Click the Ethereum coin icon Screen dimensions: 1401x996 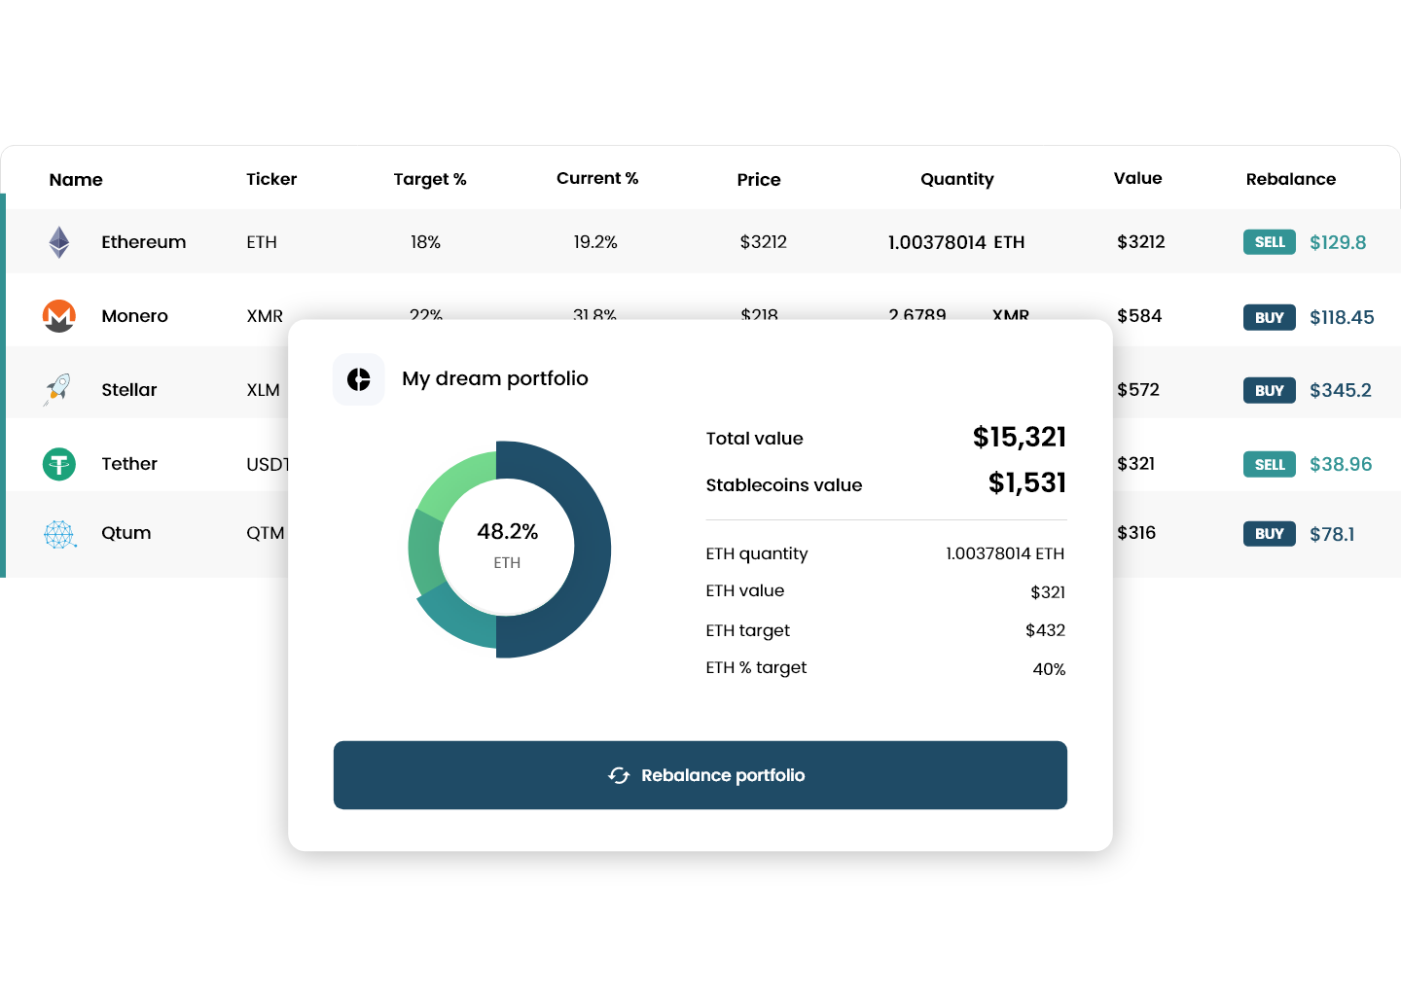59,241
